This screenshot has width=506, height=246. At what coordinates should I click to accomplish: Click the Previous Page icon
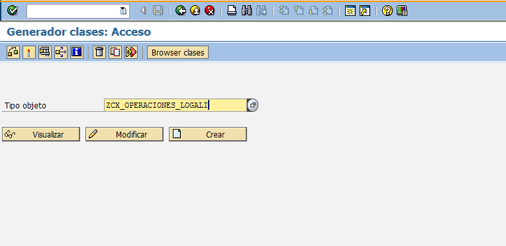pyautogui.click(x=299, y=11)
